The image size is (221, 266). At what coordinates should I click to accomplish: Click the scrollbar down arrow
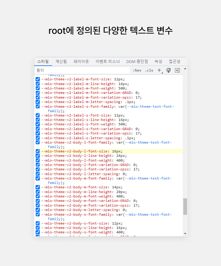pos(185,234)
